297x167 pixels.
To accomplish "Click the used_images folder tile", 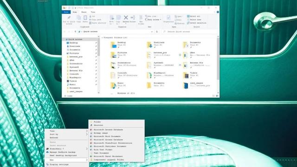I will pos(196,85).
